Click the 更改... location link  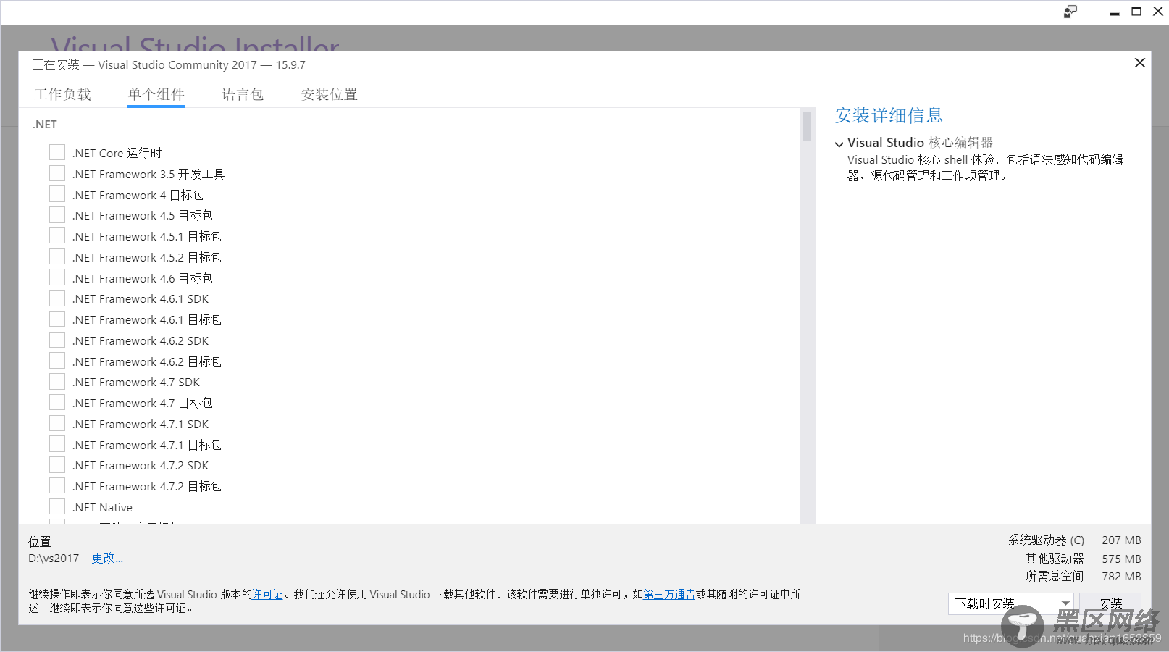(107, 559)
